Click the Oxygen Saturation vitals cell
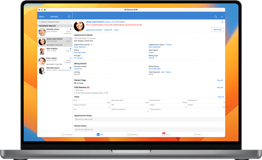This screenshot has width=262, height=160. [92, 106]
